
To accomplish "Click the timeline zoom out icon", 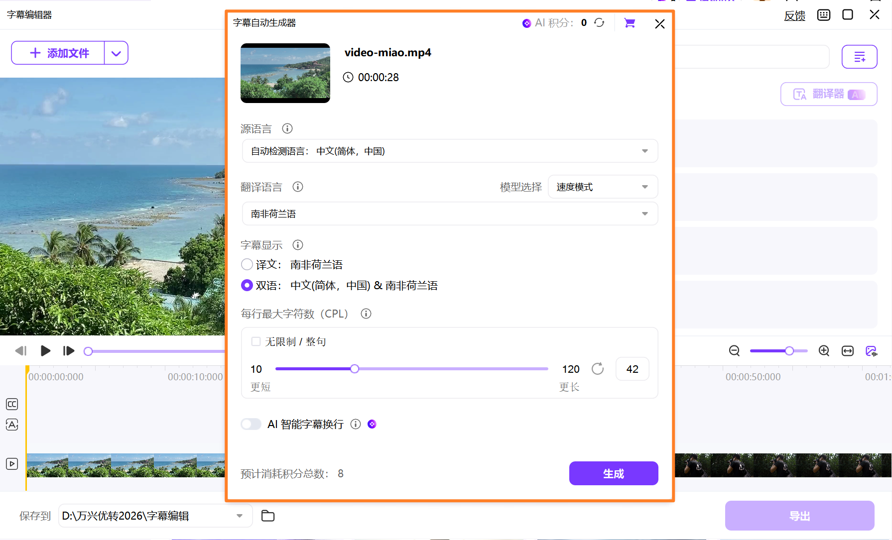I will point(734,351).
